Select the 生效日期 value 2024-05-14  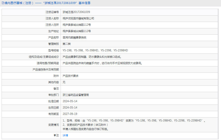click(x=70, y=107)
